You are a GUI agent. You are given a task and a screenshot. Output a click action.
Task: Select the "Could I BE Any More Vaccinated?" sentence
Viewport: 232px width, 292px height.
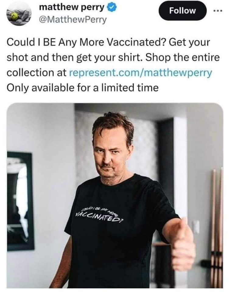pos(86,42)
